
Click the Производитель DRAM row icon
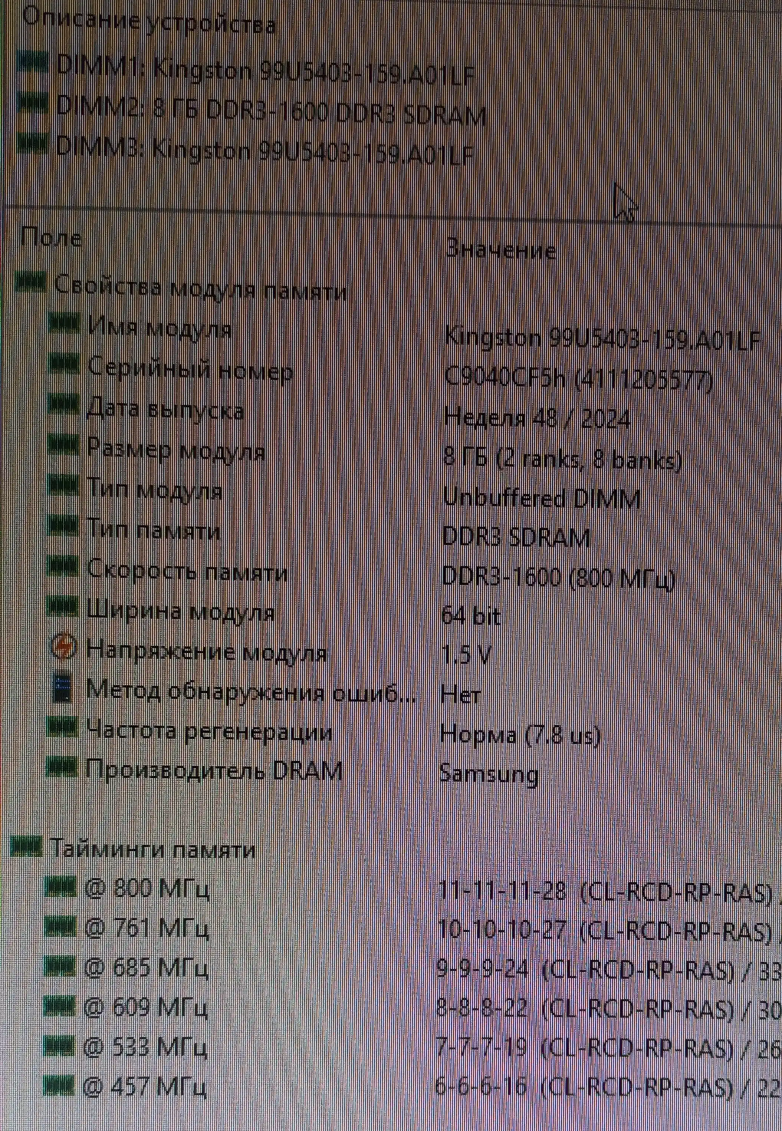point(61,767)
